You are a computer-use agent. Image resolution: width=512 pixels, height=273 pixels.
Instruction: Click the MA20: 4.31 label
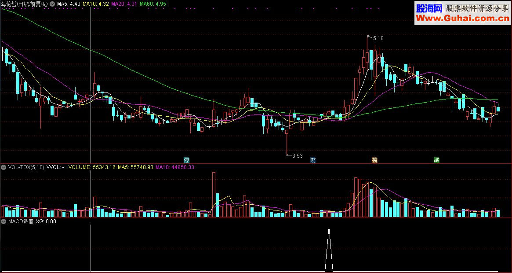[x=124, y=4]
